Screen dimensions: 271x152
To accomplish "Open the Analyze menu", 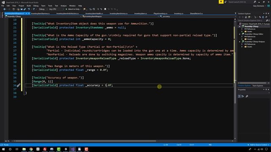I will coord(64,5).
